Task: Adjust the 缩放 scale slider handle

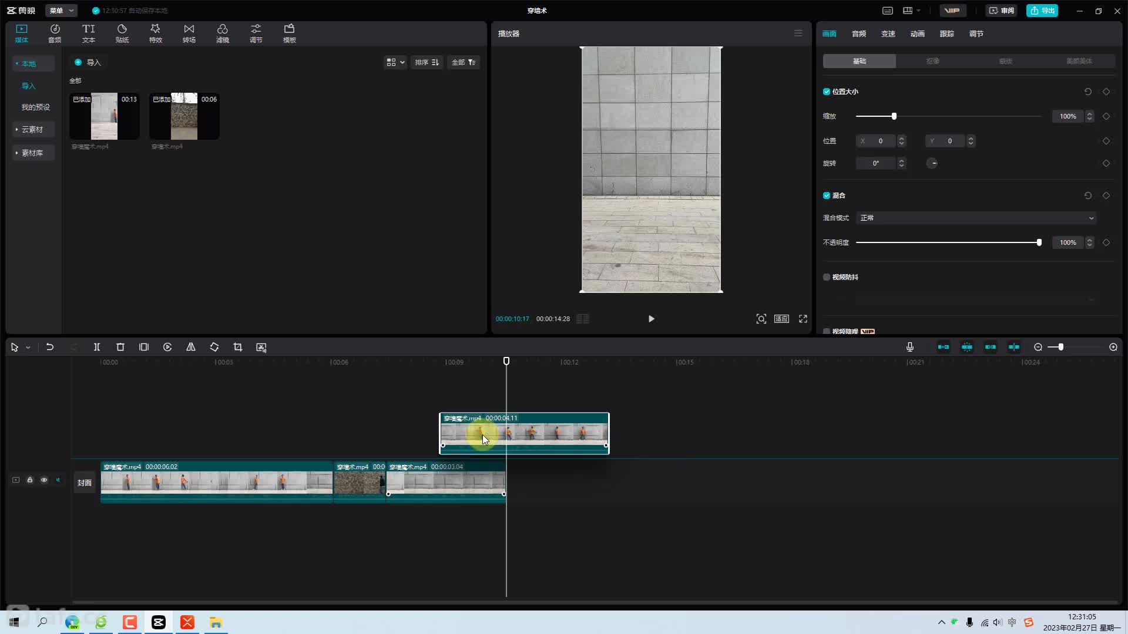Action: pos(894,116)
